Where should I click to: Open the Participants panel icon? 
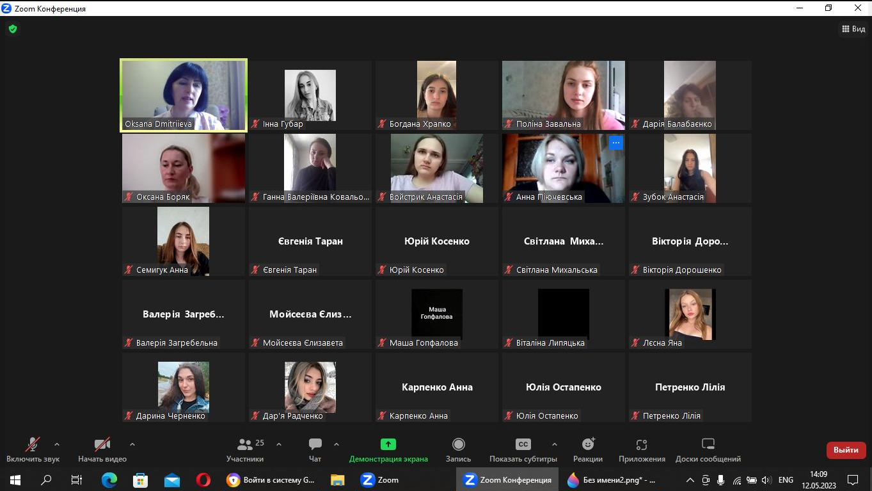click(x=244, y=445)
